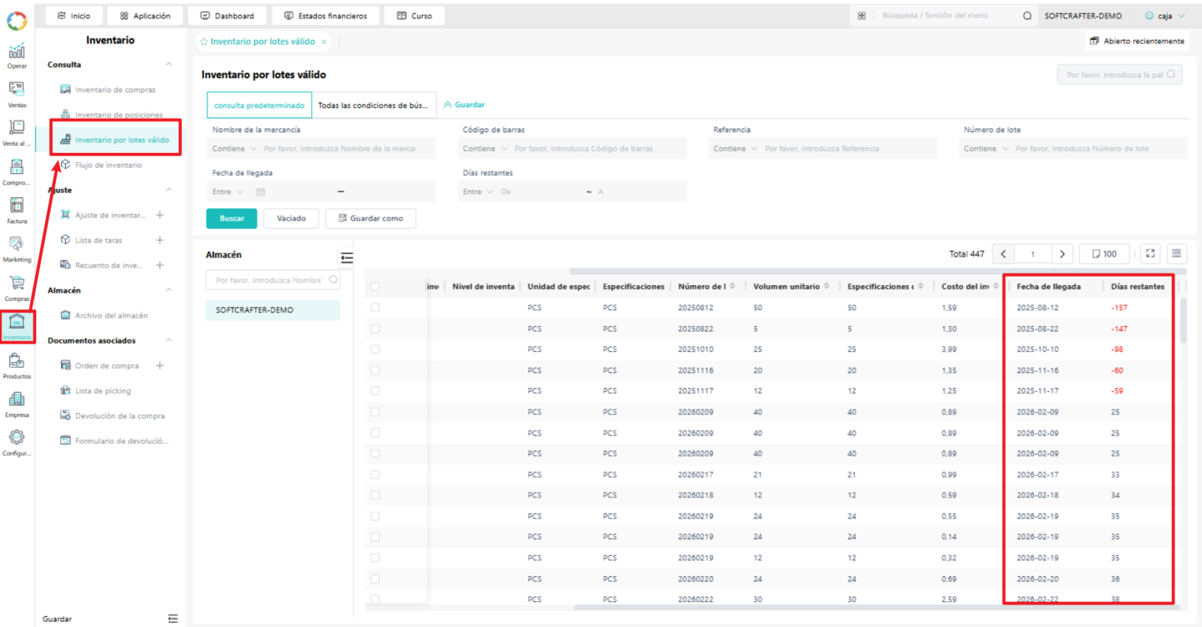The height and width of the screenshot is (627, 1202).
Task: Click the fullscreen table icon
Action: coord(1150,254)
